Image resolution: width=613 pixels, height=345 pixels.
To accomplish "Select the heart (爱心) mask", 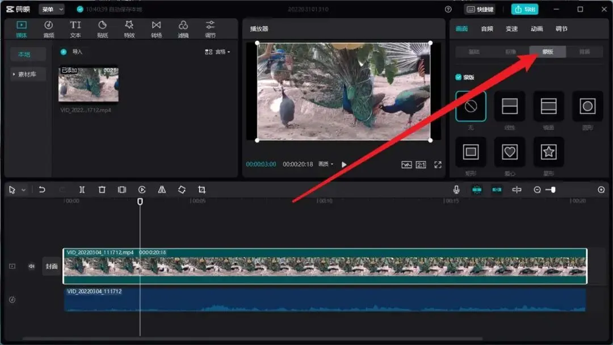I will click(509, 152).
